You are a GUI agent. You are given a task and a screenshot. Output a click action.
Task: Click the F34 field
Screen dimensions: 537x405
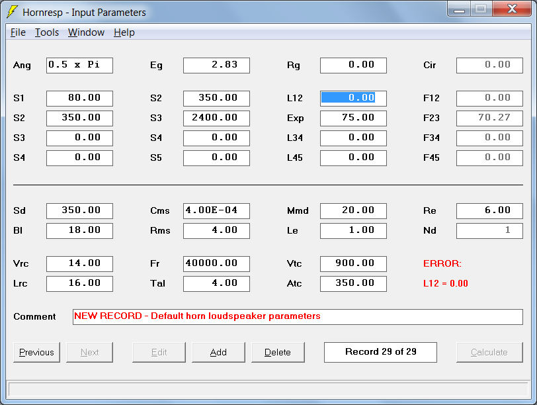[x=490, y=138]
